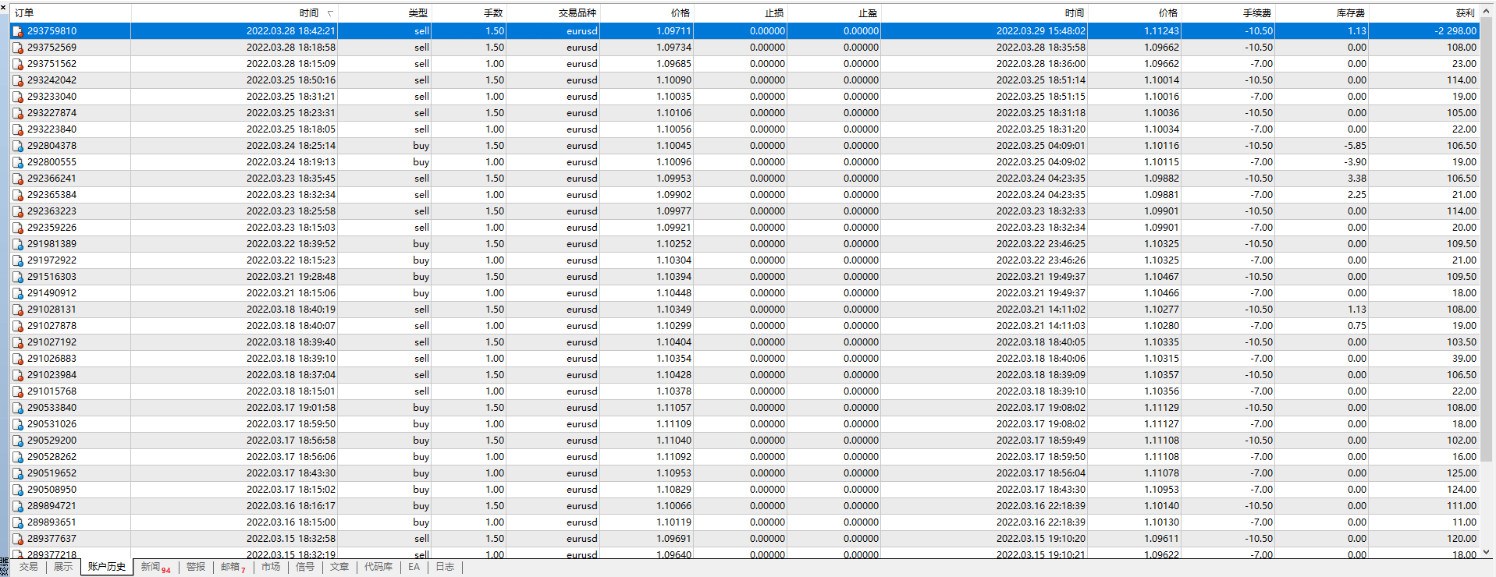Screen dimensions: 1496x577
Task: Switch to the 交易 tab
Action: [29, 567]
